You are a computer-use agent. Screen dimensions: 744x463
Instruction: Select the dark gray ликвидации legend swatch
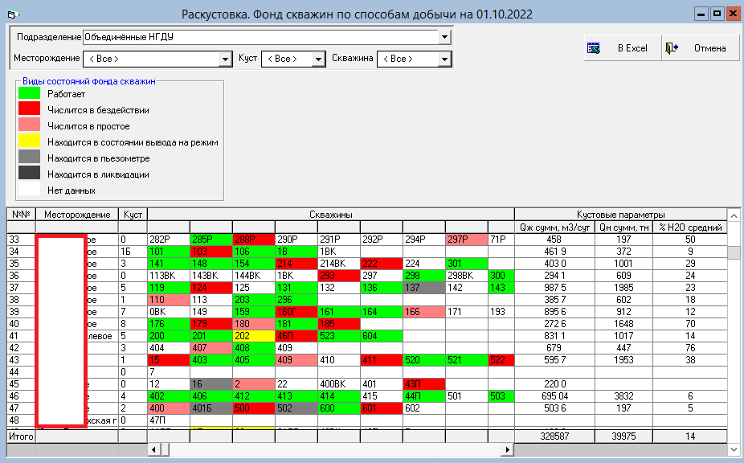pyautogui.click(x=30, y=174)
